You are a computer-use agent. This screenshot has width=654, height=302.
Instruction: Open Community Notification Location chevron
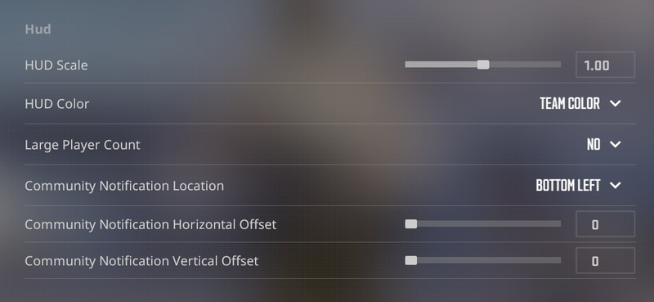[616, 185]
